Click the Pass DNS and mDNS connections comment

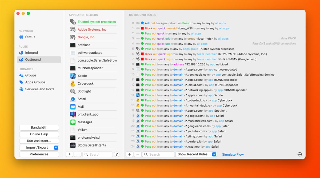(274, 44)
